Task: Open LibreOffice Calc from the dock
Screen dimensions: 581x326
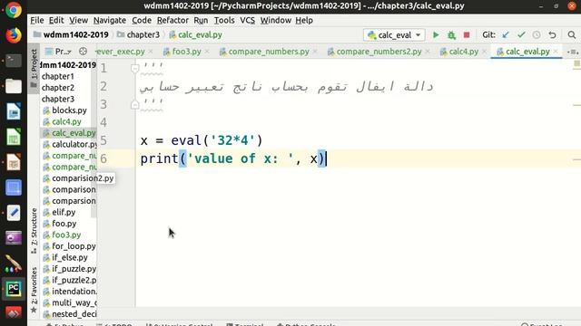Action: coord(14,137)
